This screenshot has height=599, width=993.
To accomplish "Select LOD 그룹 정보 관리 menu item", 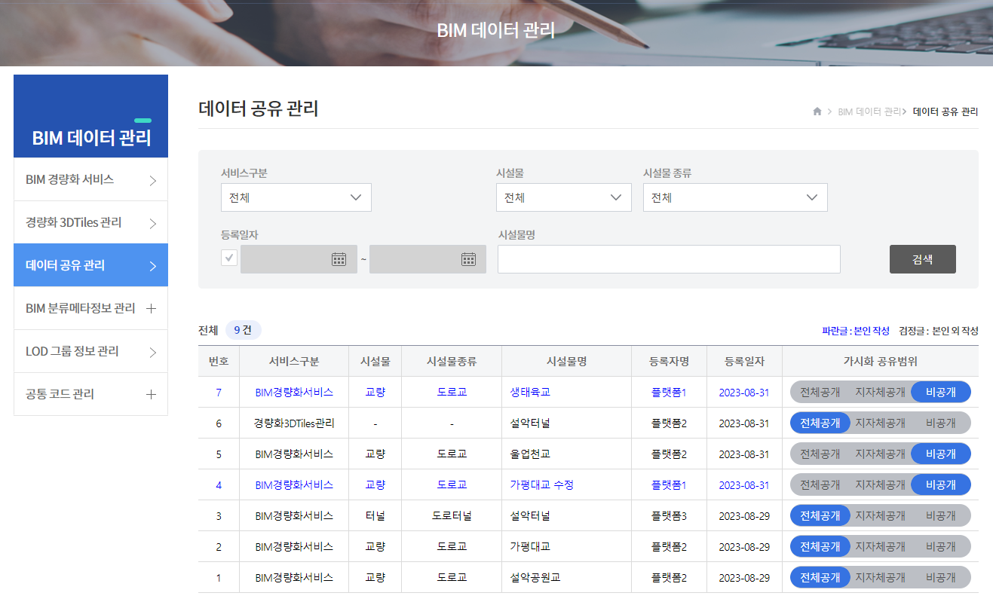I will tap(81, 351).
